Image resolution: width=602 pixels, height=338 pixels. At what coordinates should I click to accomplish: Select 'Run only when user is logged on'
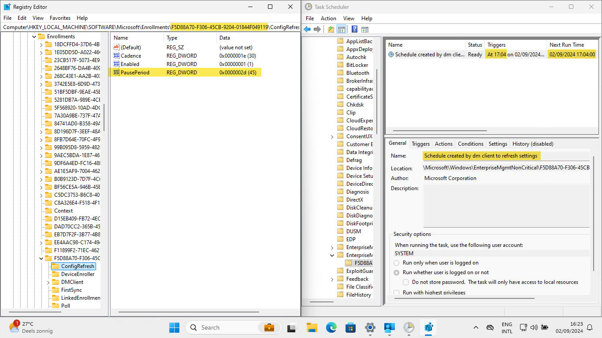click(397, 263)
